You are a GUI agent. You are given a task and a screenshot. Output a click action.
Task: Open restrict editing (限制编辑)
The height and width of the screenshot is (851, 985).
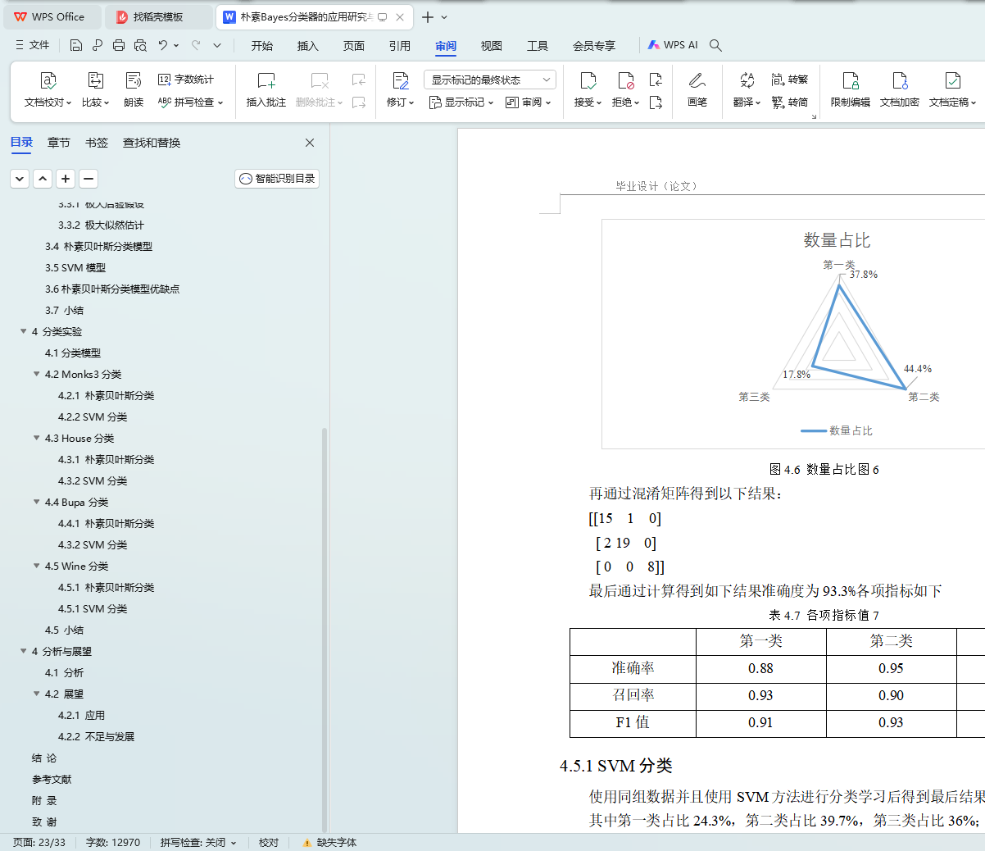point(851,90)
